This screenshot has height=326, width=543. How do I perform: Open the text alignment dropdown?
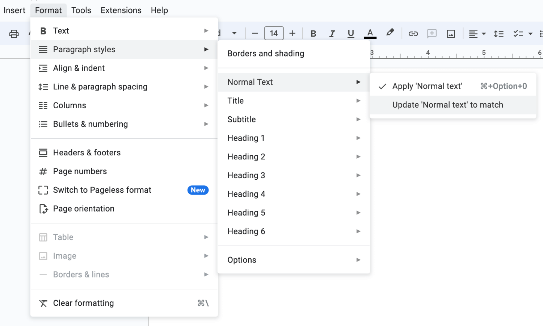(x=477, y=34)
